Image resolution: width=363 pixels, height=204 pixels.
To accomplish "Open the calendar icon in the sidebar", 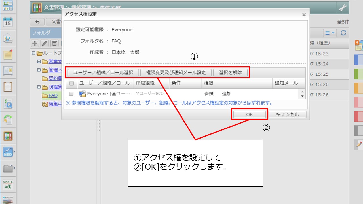I will coord(8,22).
